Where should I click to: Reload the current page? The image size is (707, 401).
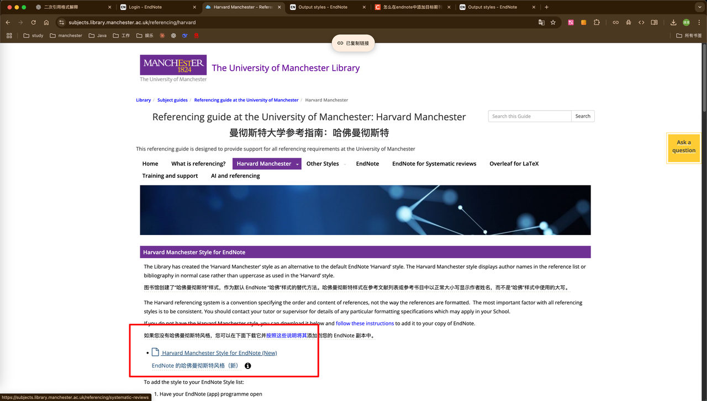33,23
